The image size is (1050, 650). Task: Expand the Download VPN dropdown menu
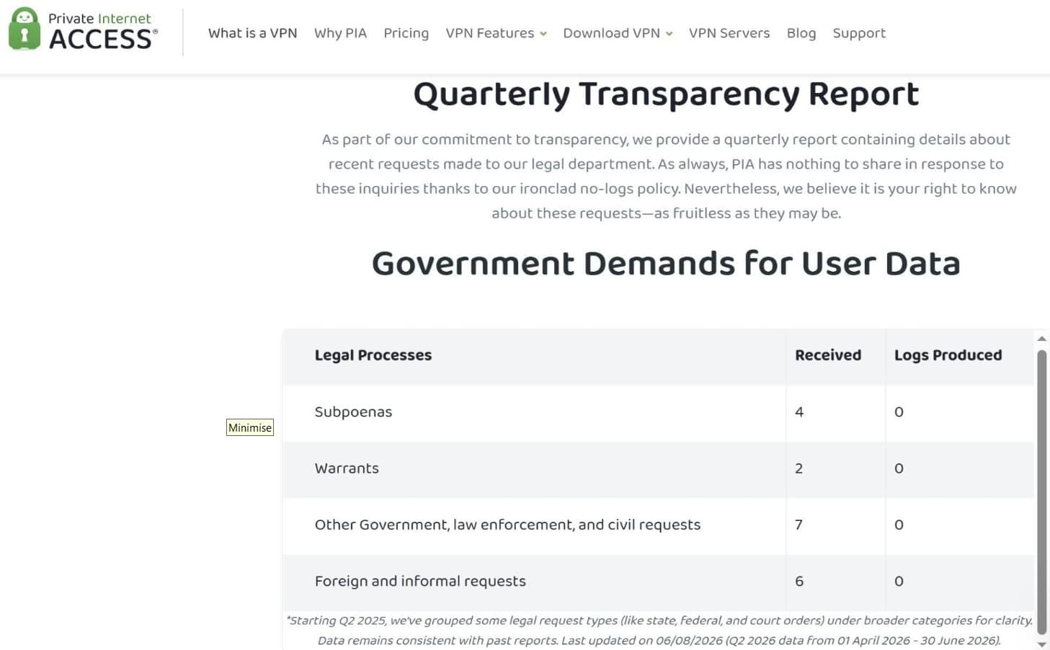pos(618,33)
